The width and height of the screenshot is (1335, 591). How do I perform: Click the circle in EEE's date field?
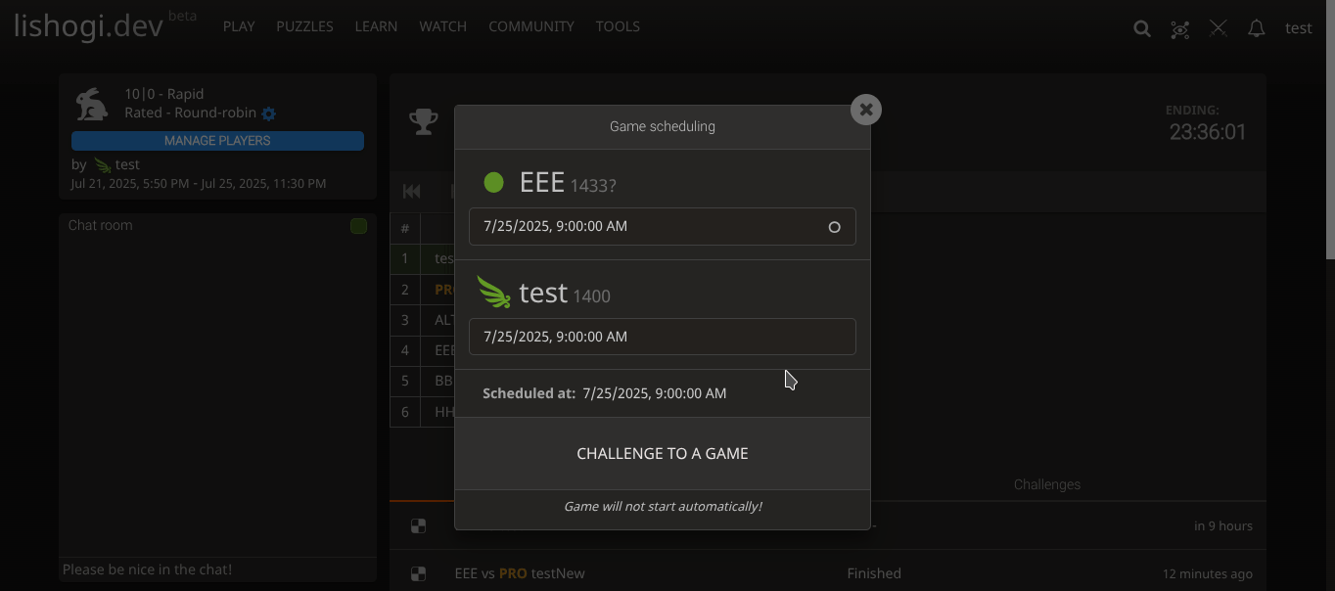pos(834,227)
